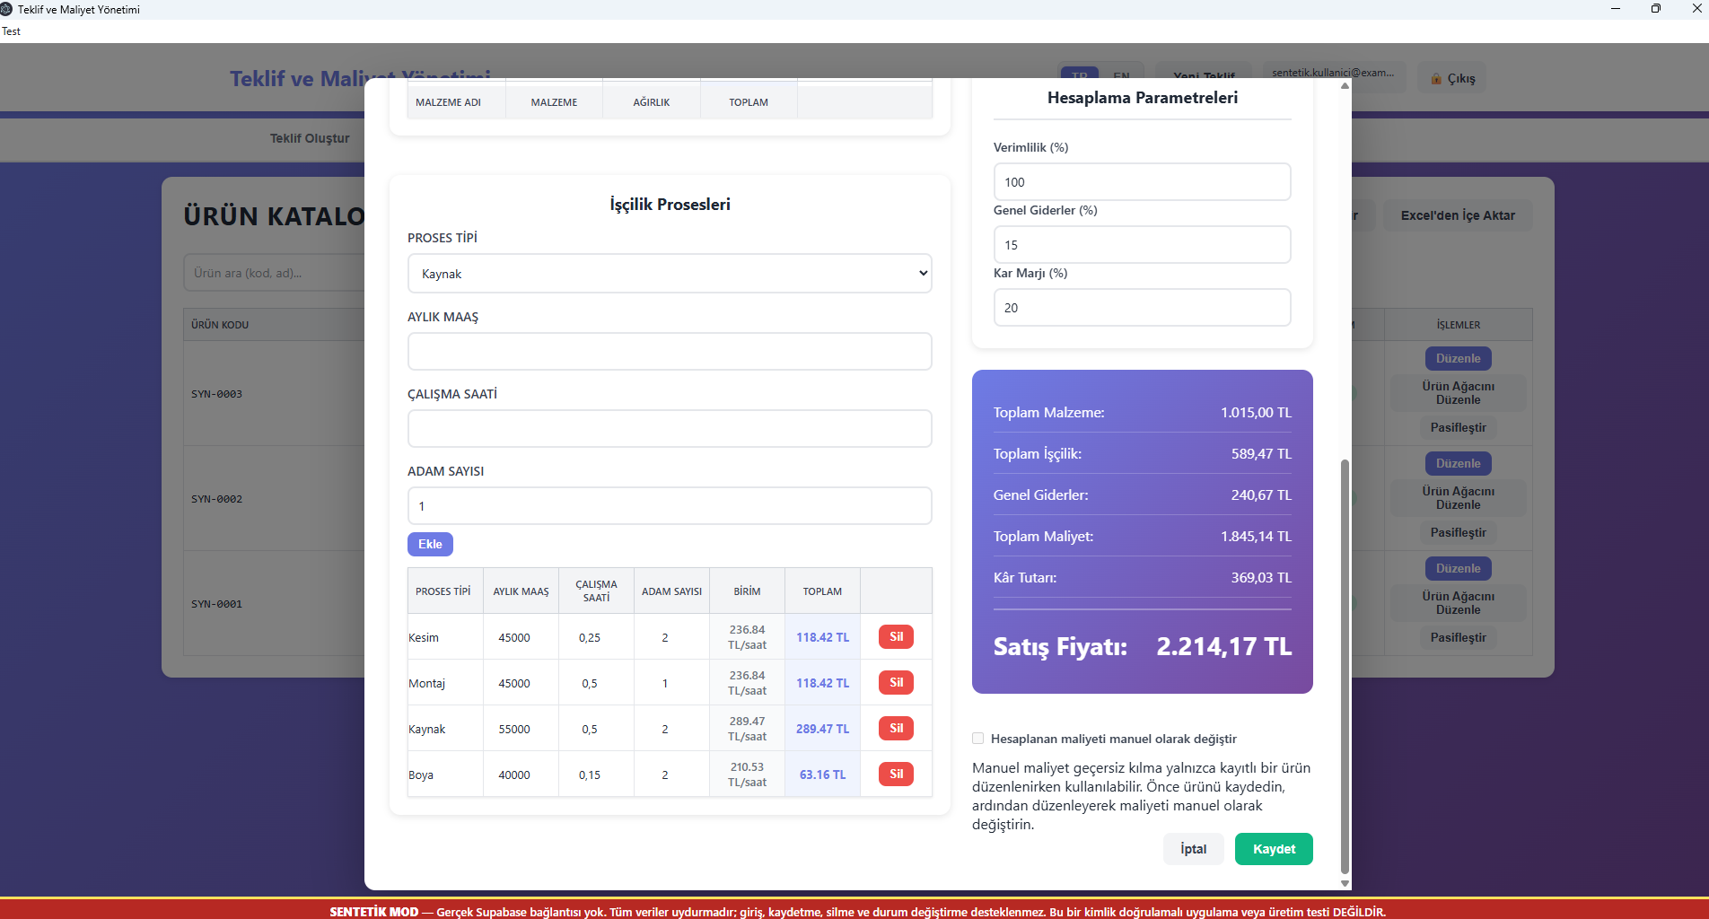Image resolution: width=1709 pixels, height=919 pixels.
Task: Delete the Kesim row with Sil
Action: coord(896,637)
